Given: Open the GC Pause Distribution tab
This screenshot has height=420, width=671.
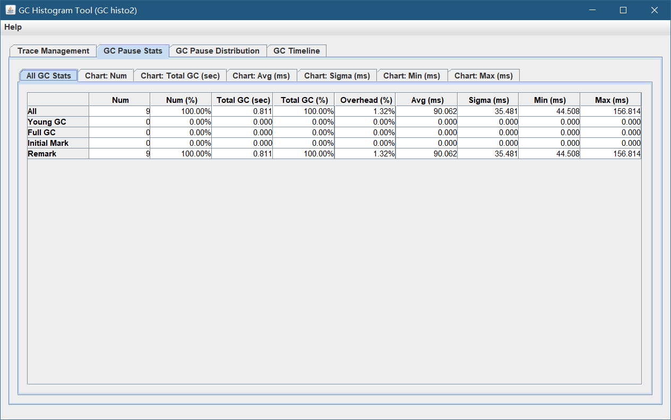Looking at the screenshot, I should (218, 51).
